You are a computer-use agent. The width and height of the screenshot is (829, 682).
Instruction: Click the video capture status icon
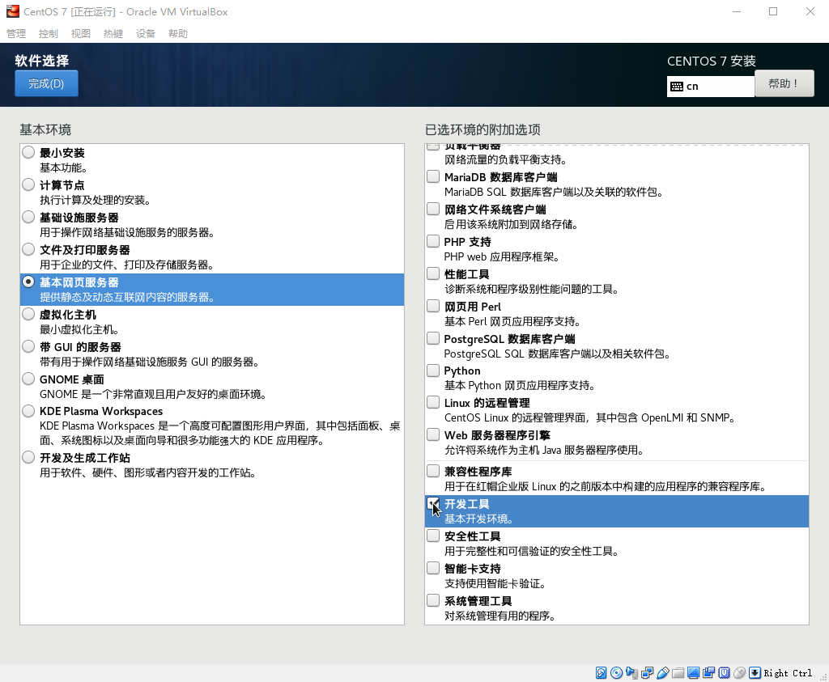coord(708,672)
